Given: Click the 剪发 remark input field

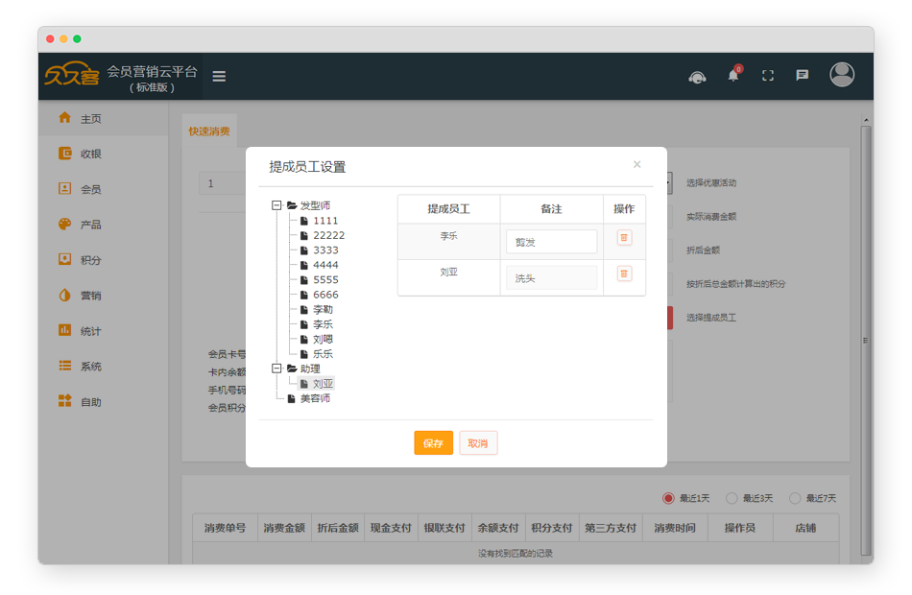Looking at the screenshot, I should click(551, 242).
